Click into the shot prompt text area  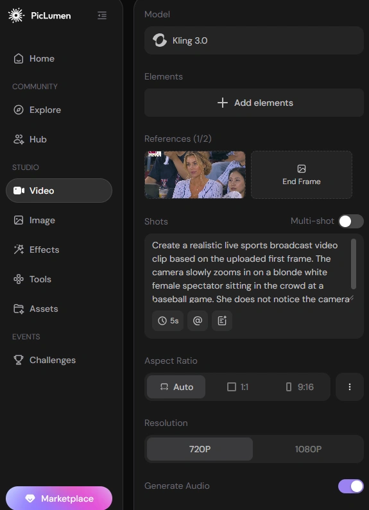250,272
